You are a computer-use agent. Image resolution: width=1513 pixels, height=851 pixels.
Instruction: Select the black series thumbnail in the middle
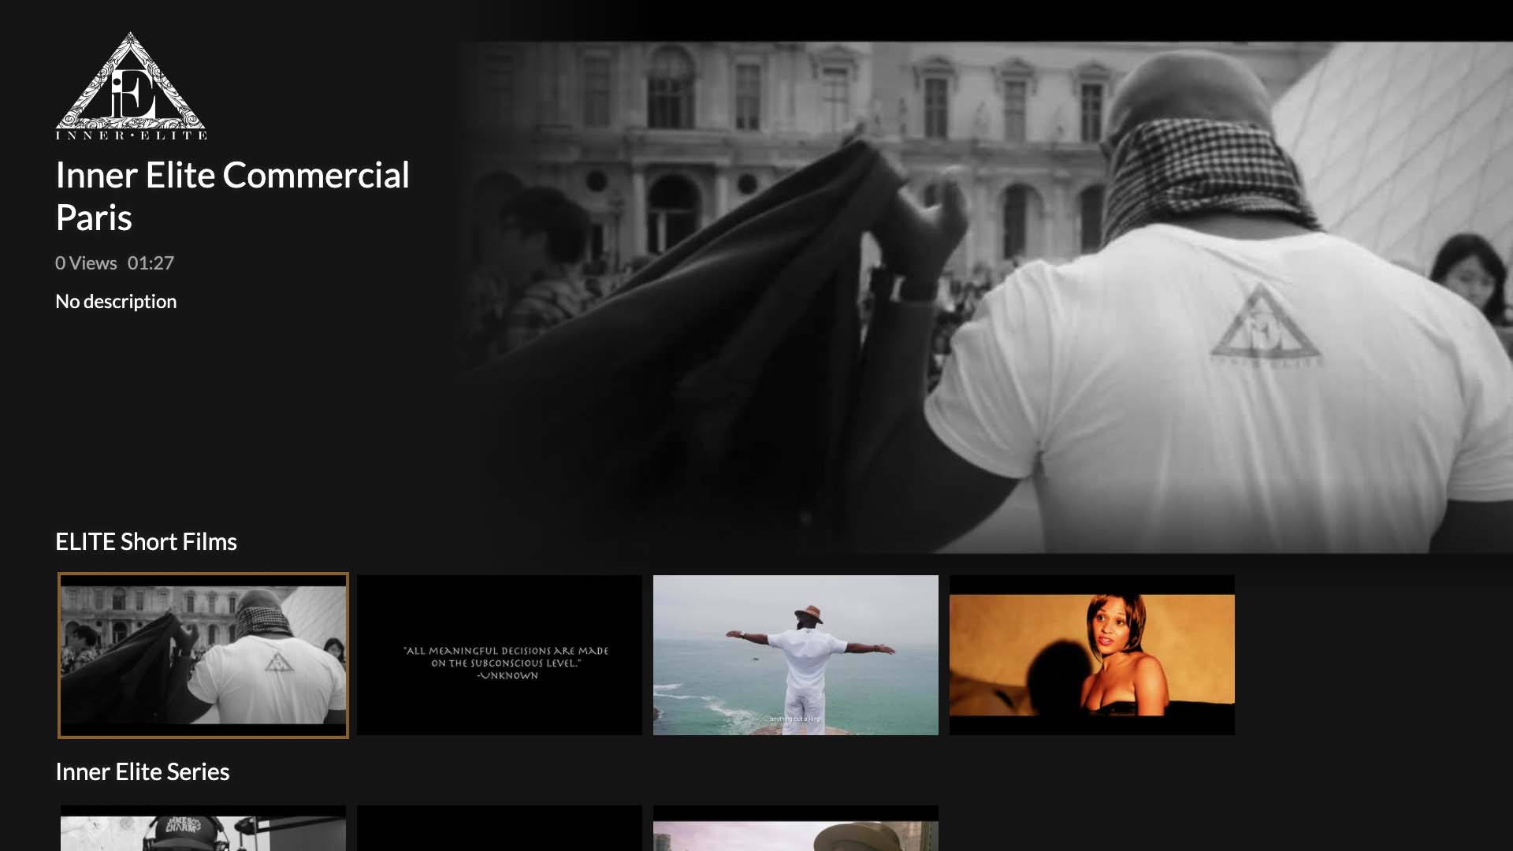point(500,829)
